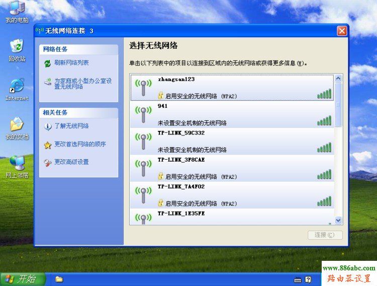Click the antenna icon of TP-LINK_7A4F02
The image size is (377, 286).
[143, 195]
